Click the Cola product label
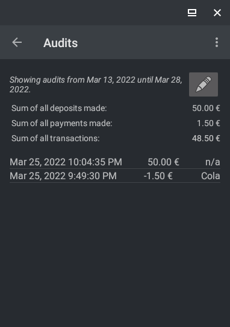Image resolution: width=230 pixels, height=327 pixels. [x=211, y=176]
